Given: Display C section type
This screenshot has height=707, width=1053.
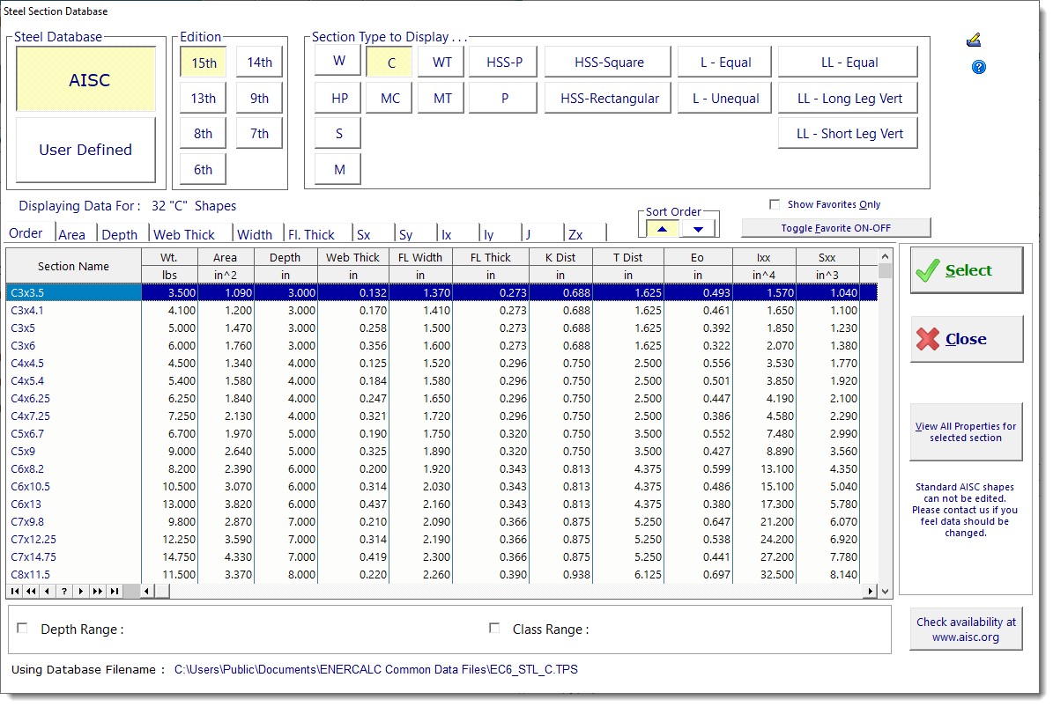Looking at the screenshot, I should click(x=391, y=63).
